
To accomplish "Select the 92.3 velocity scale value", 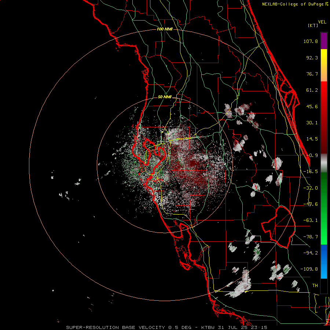I will tap(312, 58).
